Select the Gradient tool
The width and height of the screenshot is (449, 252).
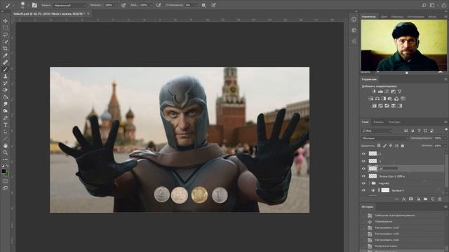(x=6, y=97)
